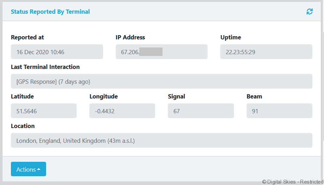Image resolution: width=324 pixels, height=185 pixels.
Task: Click the Longitude value field
Action: point(122,111)
